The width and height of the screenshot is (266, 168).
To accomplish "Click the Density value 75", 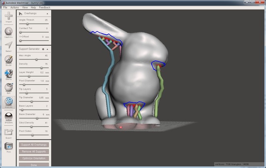I will (x=46, y=64).
